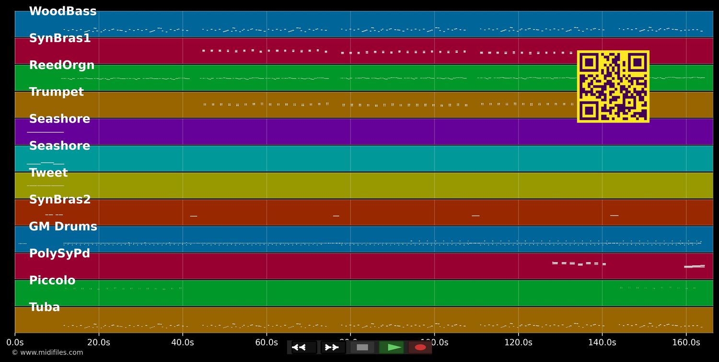Select the Seashore label on the teal track
Screen dimensions: 719x362
tap(59, 146)
